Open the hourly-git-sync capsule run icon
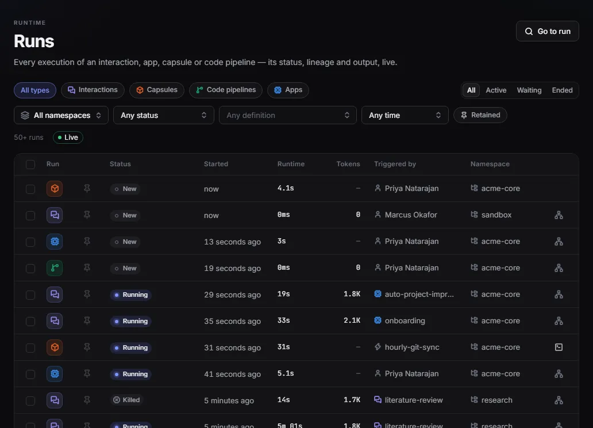This screenshot has height=428, width=593. pyautogui.click(x=55, y=347)
